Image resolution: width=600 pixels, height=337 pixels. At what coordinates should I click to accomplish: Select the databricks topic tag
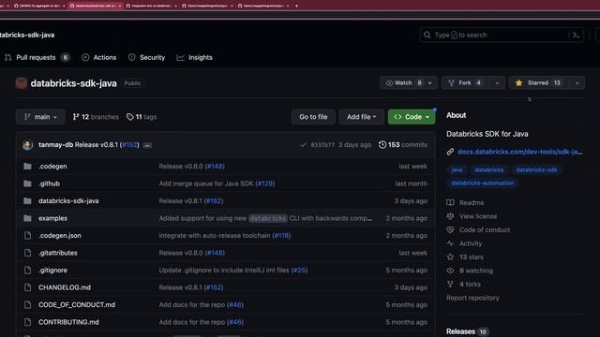coord(489,169)
